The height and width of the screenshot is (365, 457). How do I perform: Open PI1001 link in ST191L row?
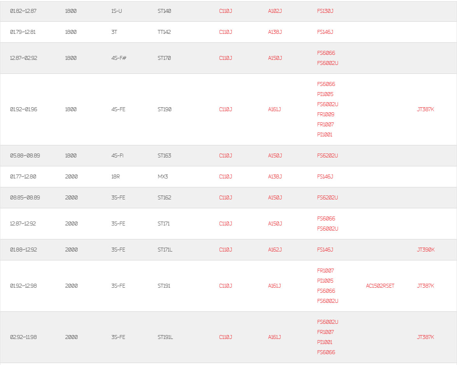tap(325, 342)
